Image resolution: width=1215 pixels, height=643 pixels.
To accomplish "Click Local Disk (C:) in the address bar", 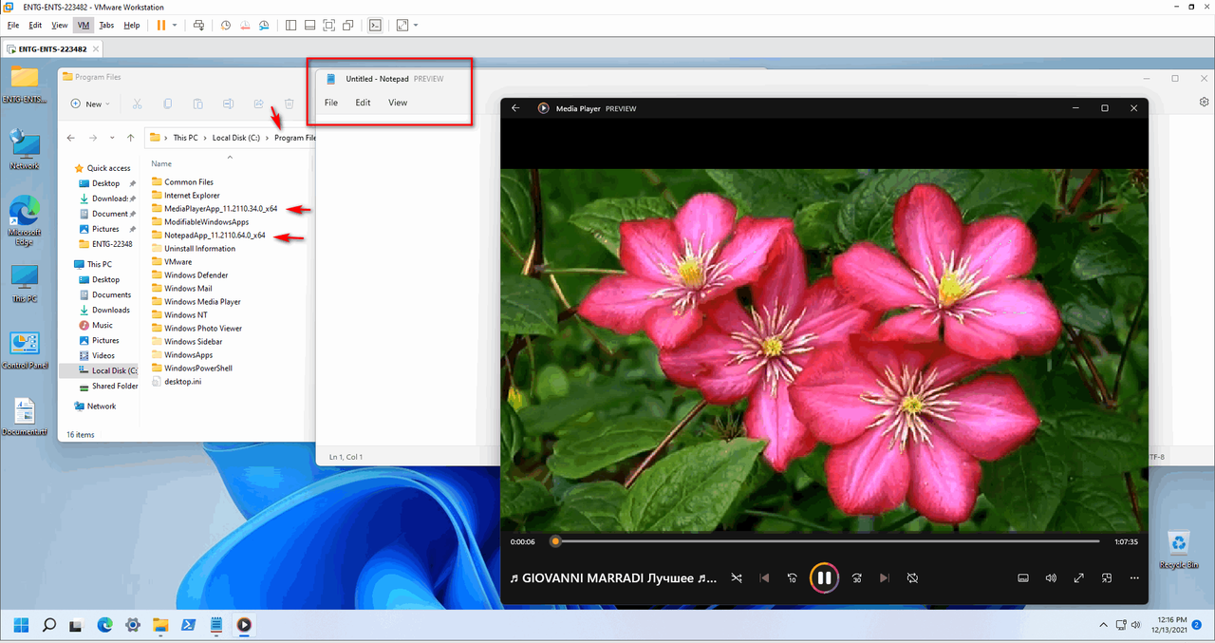I will click(x=236, y=138).
